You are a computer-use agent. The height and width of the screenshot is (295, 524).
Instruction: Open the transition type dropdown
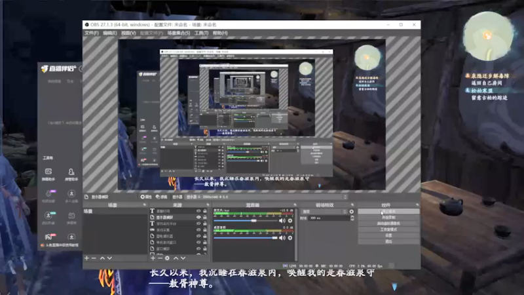(x=324, y=212)
